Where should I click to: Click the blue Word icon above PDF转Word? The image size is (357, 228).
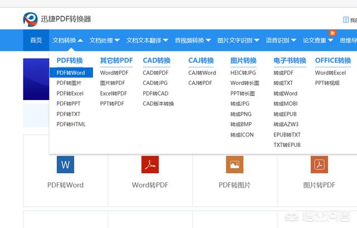tap(65, 165)
